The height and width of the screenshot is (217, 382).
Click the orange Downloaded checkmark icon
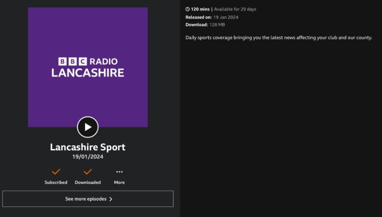pos(88,172)
